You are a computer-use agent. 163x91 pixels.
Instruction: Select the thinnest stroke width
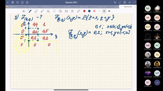99,11
